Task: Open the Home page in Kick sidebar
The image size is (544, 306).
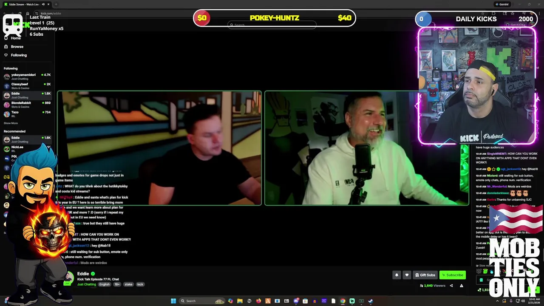Action: tap(16, 38)
